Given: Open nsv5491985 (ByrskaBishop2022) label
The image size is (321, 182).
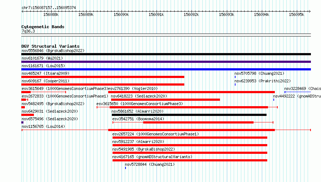Looking at the screenshot, I should tap(144, 149).
